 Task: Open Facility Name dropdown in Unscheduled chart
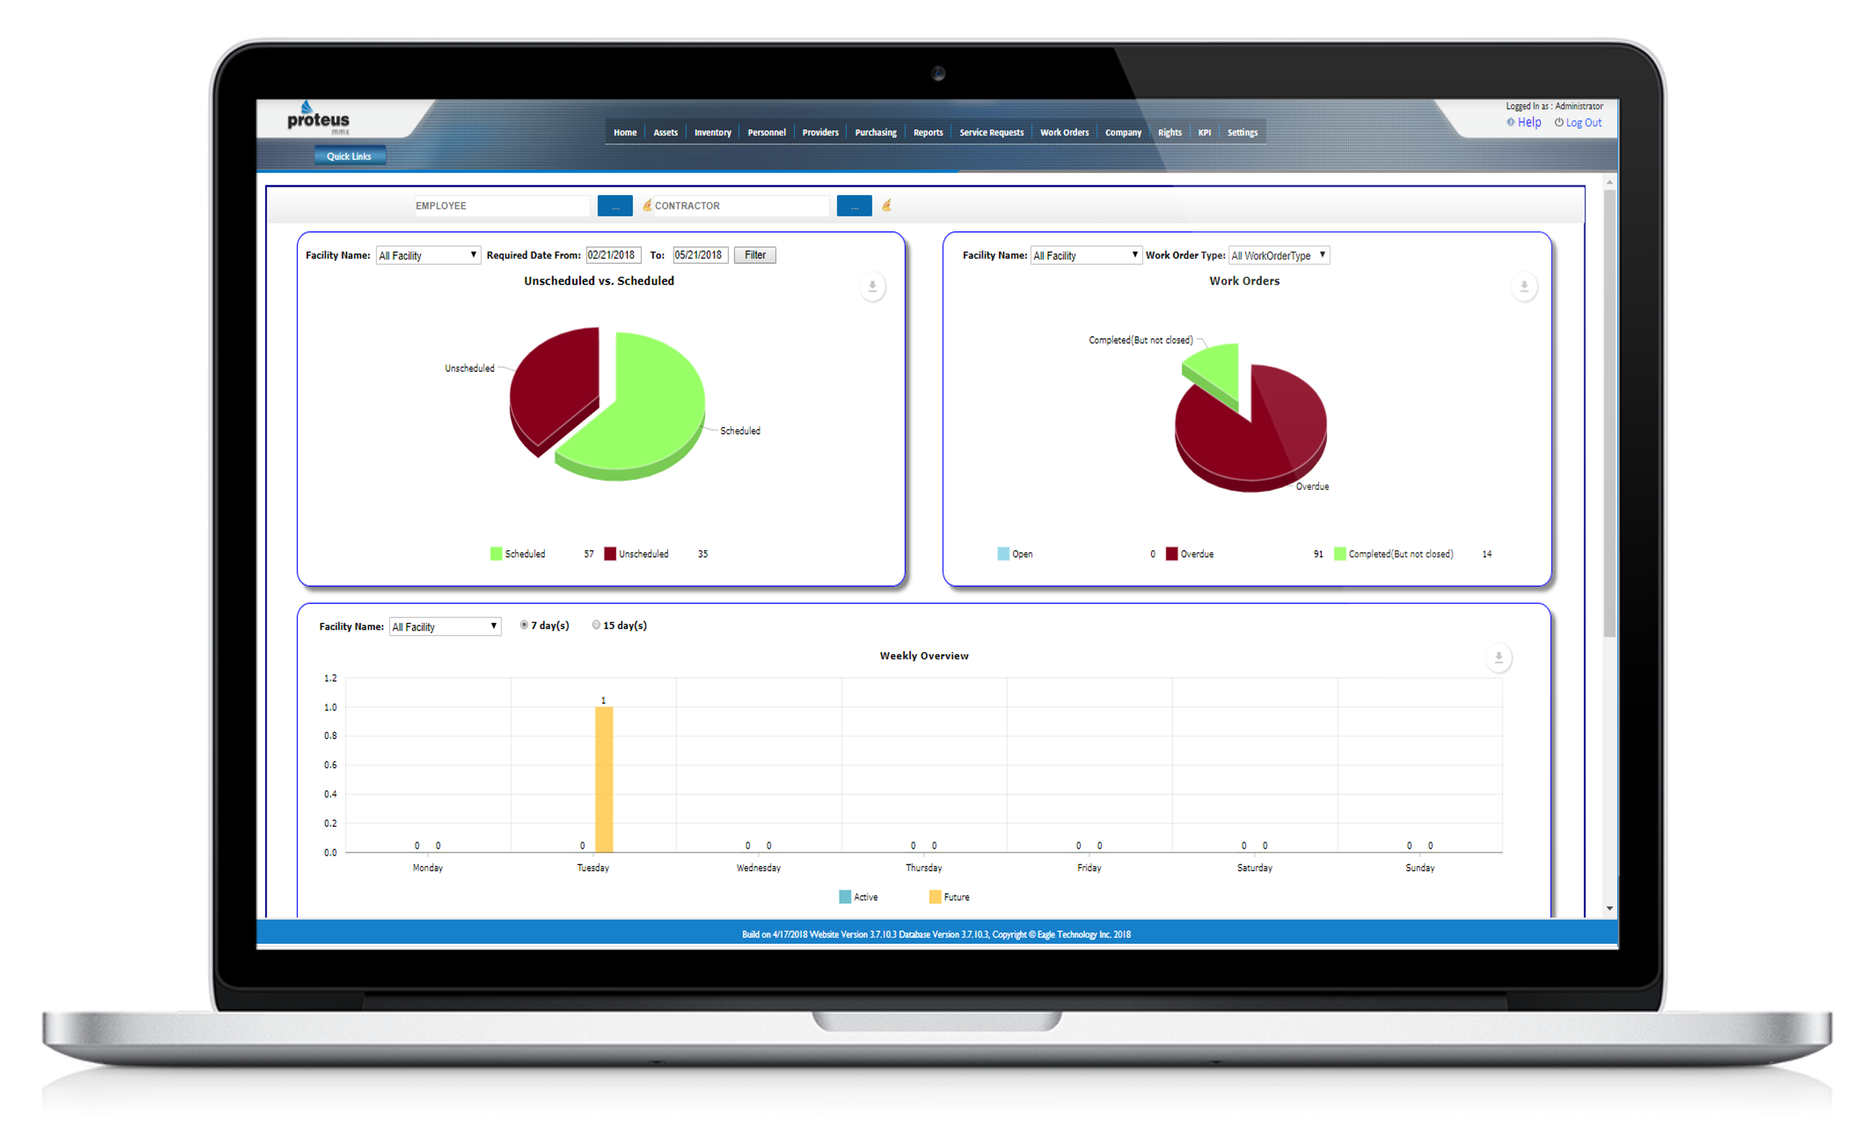coord(428,256)
